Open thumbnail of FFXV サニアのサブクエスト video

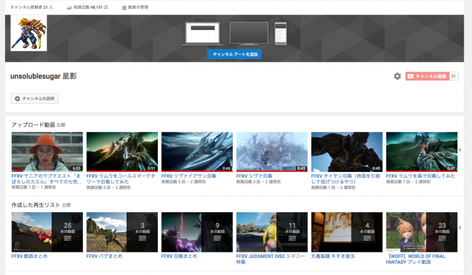(47, 152)
